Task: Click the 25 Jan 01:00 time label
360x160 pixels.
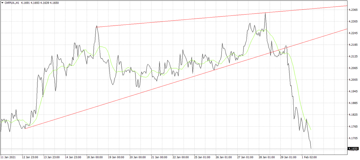Action: coord(202,157)
